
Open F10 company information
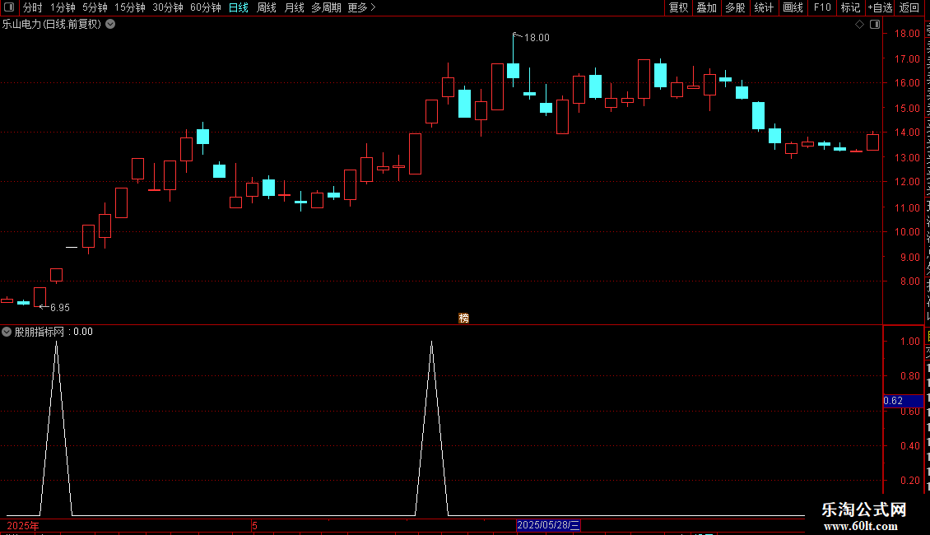click(822, 7)
